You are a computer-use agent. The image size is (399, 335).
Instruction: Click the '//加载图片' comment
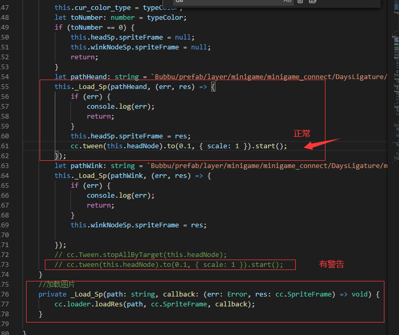(x=56, y=285)
